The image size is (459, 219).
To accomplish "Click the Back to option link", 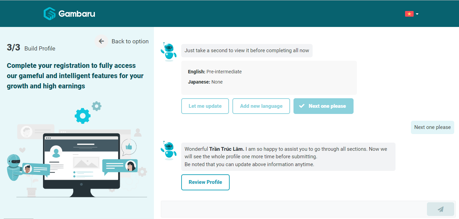I will point(130,41).
